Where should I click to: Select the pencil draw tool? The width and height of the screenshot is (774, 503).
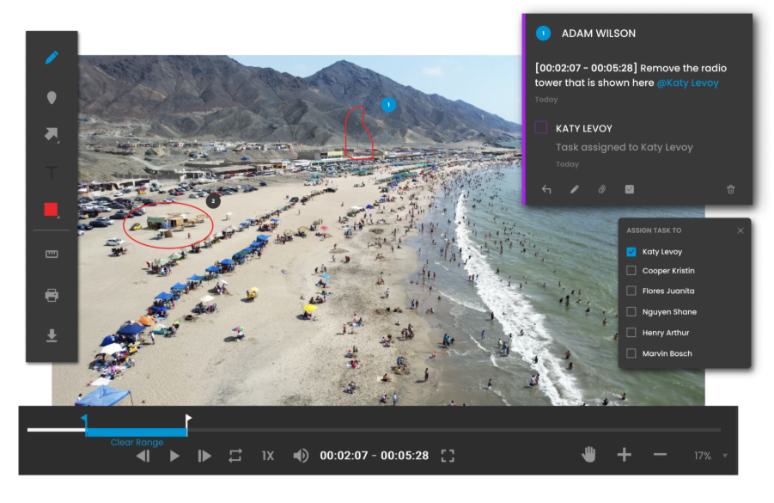(x=52, y=58)
